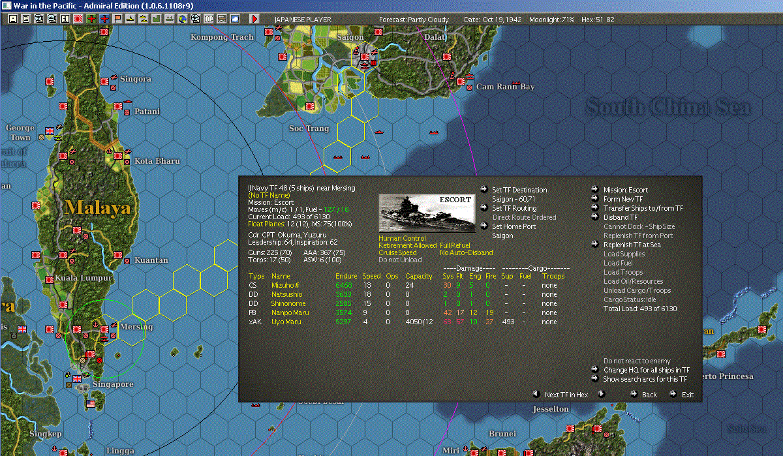The height and width of the screenshot is (456, 783).
Task: Toggle Retirement Allowed setting
Action: [x=407, y=245]
